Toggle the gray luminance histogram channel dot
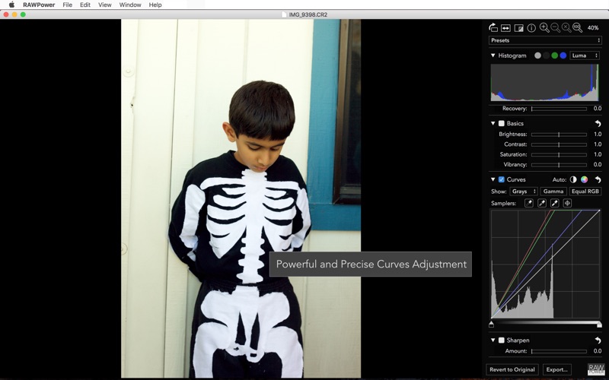609x380 pixels. pyautogui.click(x=537, y=55)
